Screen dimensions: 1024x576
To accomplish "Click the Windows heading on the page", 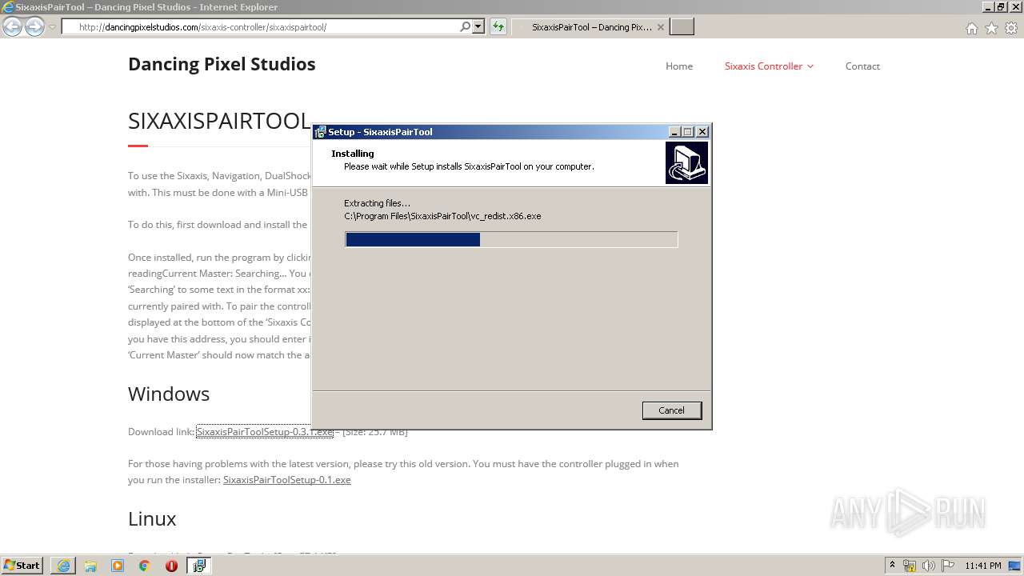I will coord(169,394).
